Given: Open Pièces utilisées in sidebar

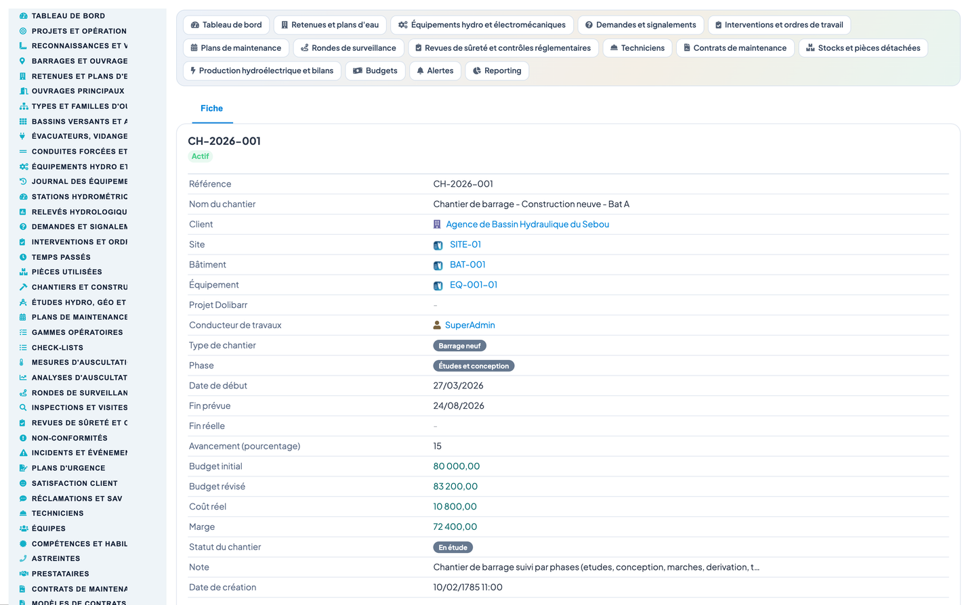Looking at the screenshot, I should coord(67,272).
